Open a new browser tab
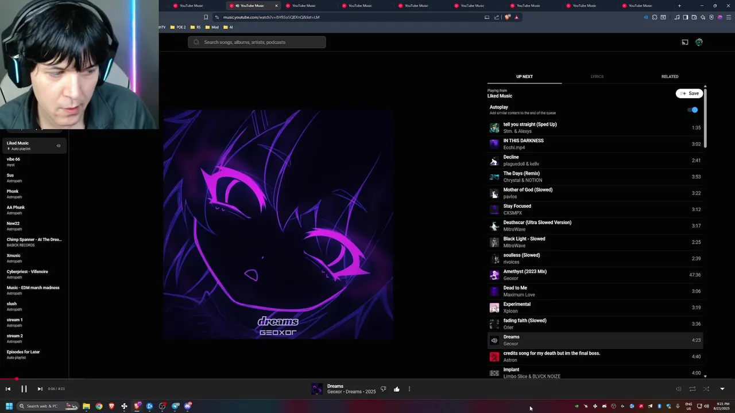Screen dimensions: 735x413 pos(679,6)
